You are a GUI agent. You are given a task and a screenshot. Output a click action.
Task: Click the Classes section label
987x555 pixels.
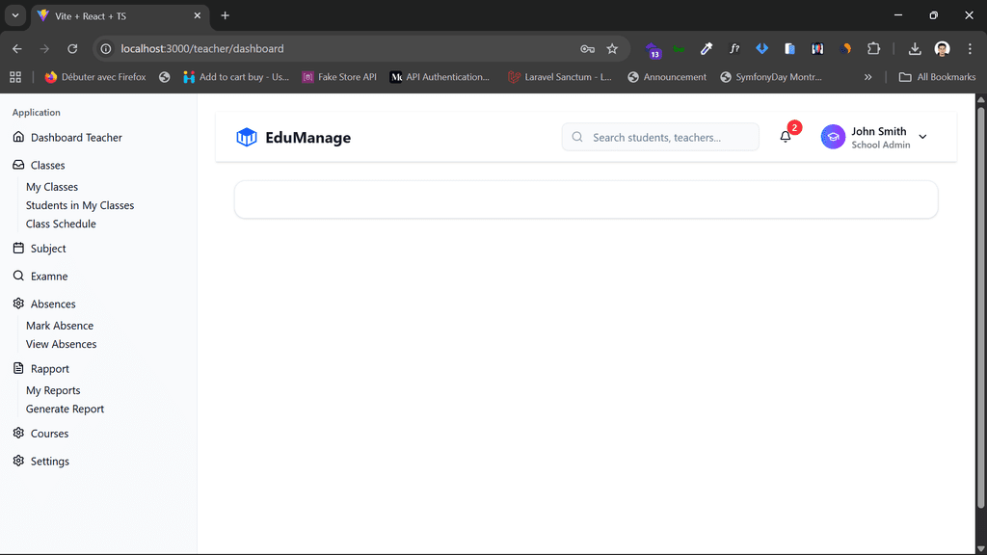(48, 165)
